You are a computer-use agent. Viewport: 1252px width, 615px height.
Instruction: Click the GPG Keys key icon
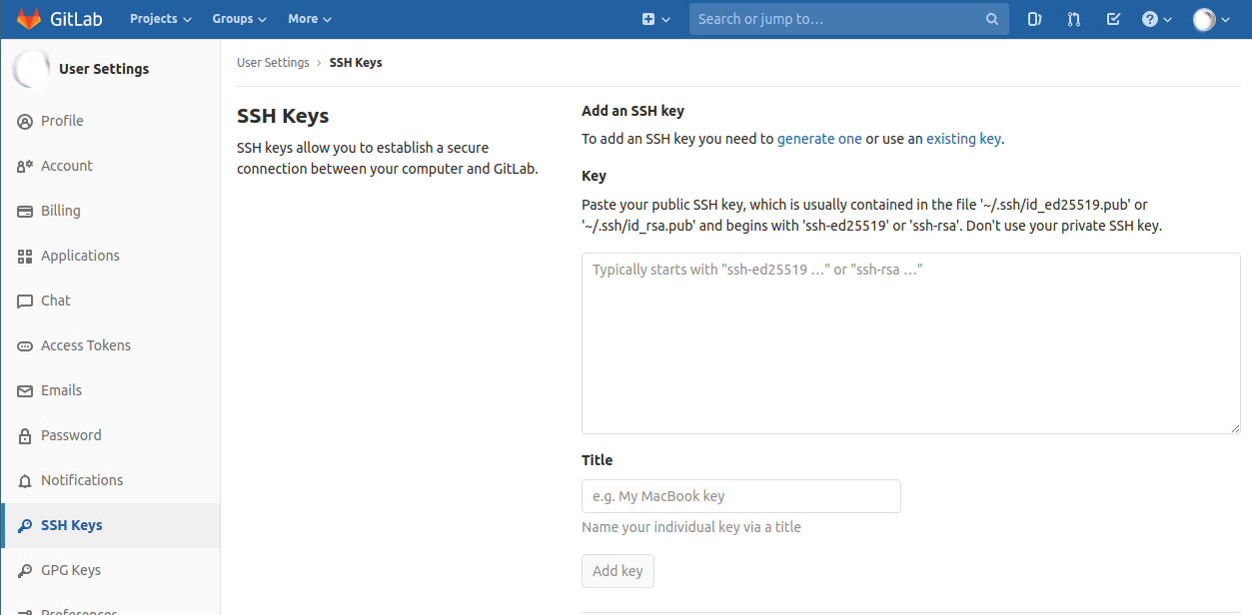(25, 570)
